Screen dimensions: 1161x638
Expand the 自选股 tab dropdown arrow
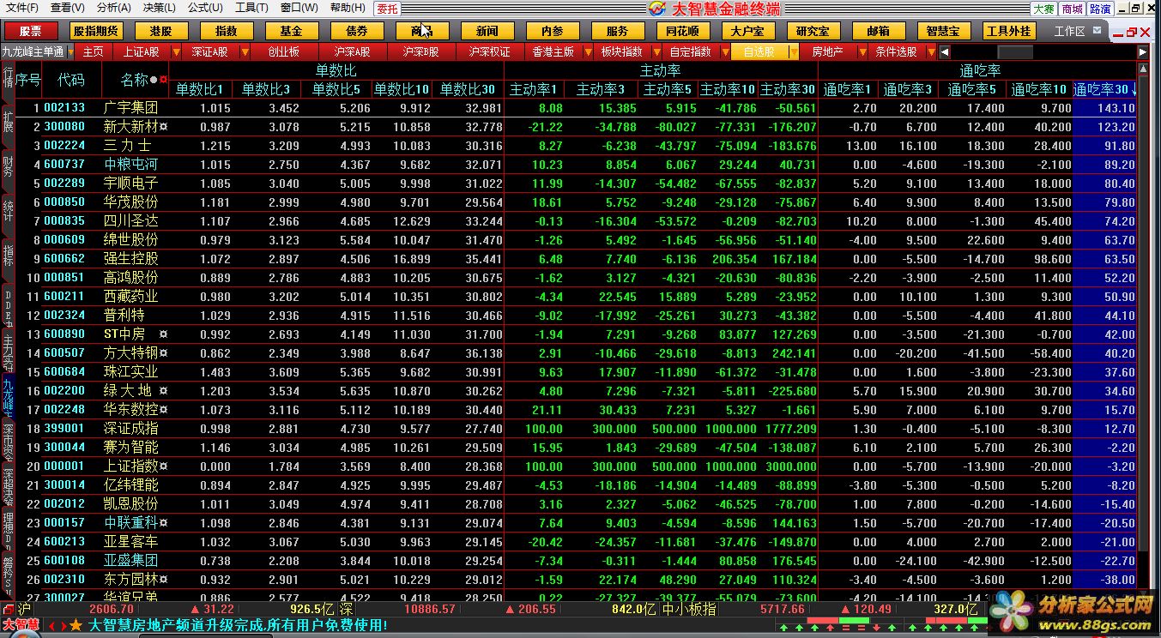tap(794, 52)
